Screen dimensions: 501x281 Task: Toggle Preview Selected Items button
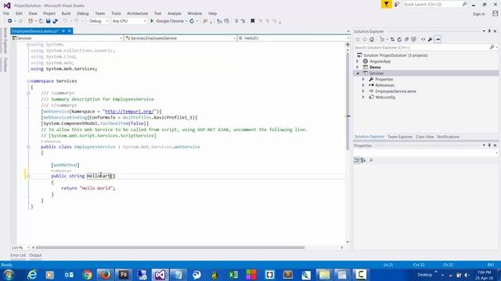click(x=438, y=40)
